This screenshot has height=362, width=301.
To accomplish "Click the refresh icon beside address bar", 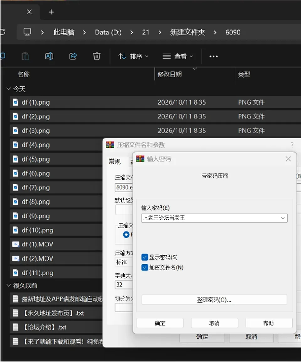I will click(3, 32).
